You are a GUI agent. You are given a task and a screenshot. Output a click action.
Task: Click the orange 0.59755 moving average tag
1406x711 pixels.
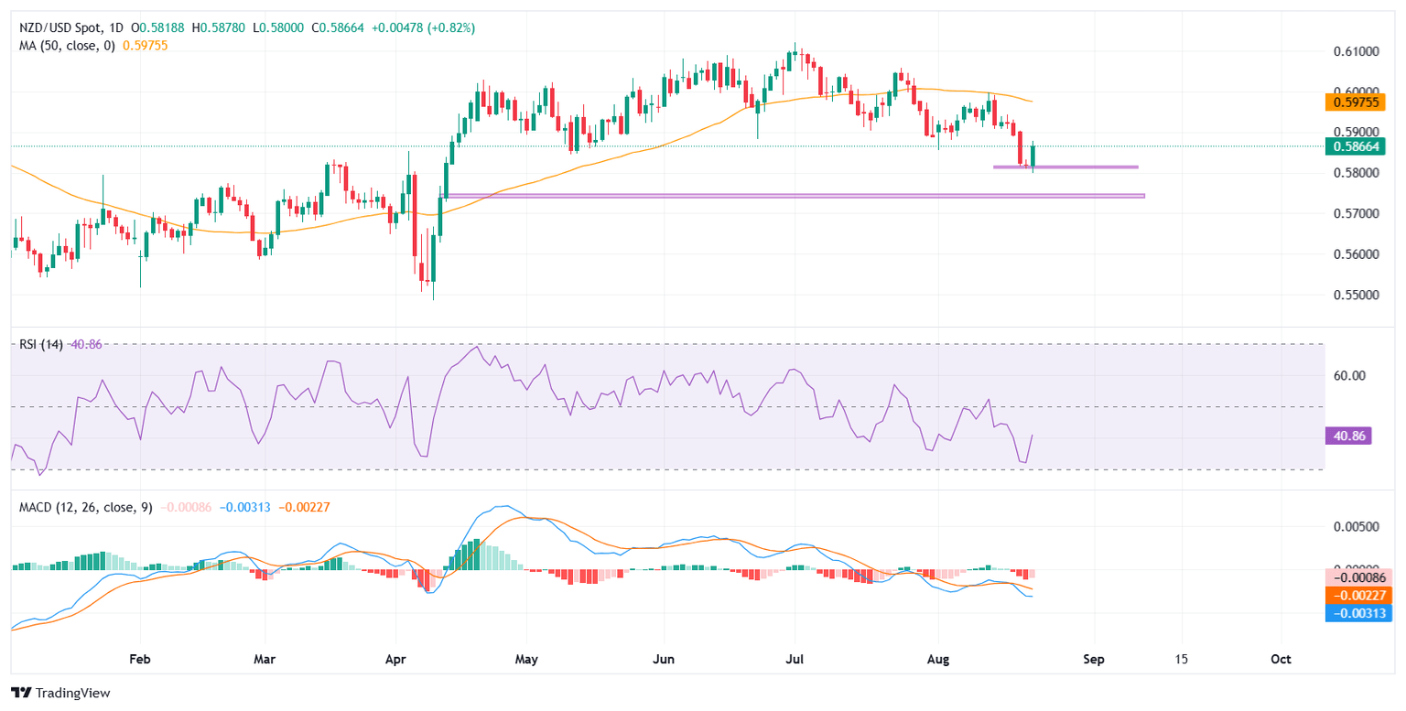pos(1357,102)
